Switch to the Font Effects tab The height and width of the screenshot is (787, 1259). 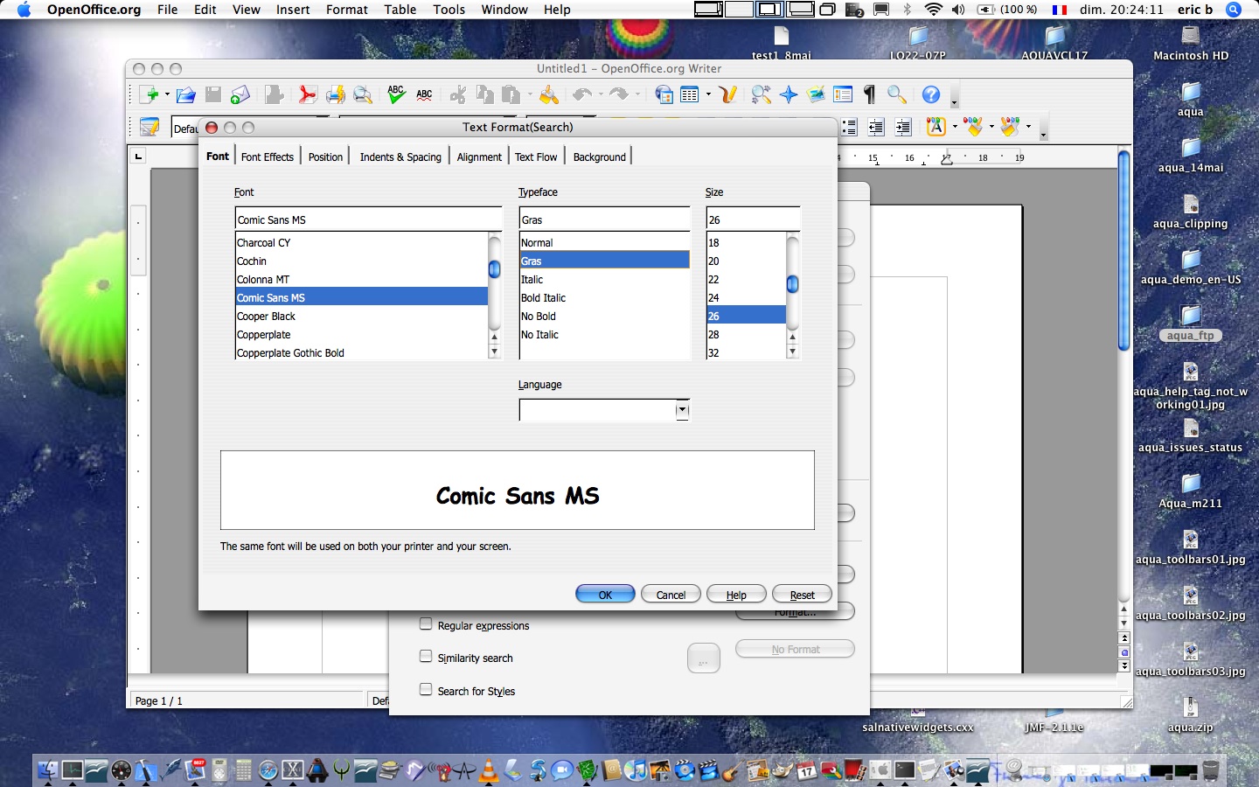268,157
